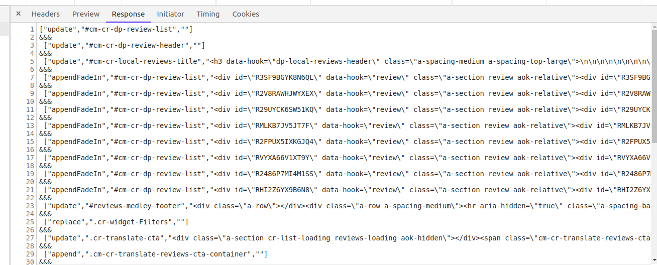Click line 23 reviews-medley-footer update text
657x265 pixels.
[x=347, y=206]
